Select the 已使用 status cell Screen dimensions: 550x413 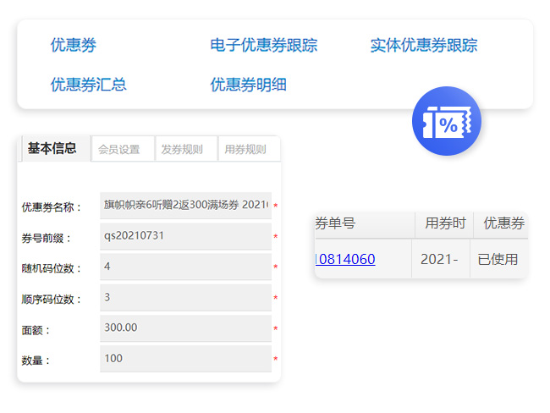[498, 259]
